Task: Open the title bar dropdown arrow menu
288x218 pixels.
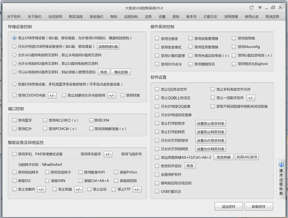Action: pos(260,8)
